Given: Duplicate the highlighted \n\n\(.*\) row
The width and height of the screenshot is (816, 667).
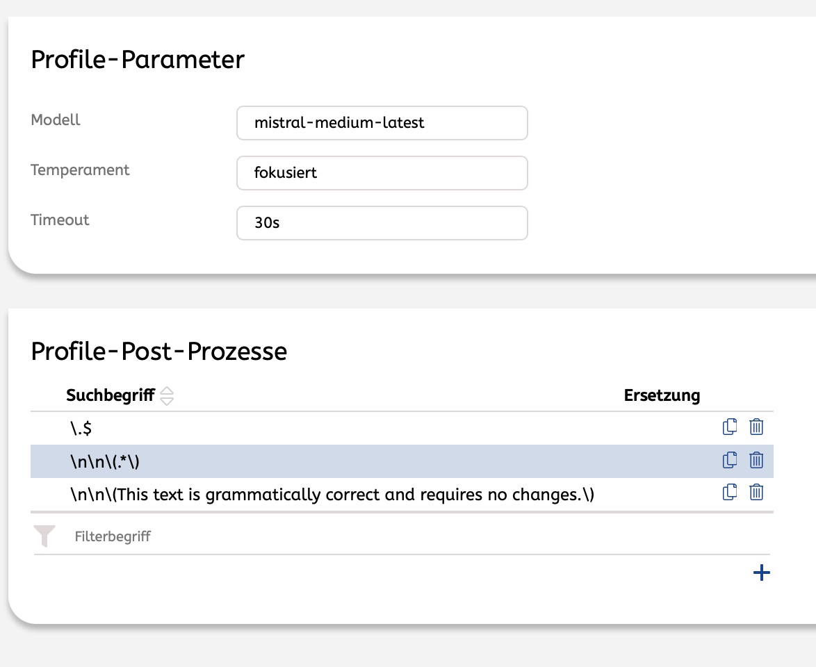Looking at the screenshot, I should [730, 460].
